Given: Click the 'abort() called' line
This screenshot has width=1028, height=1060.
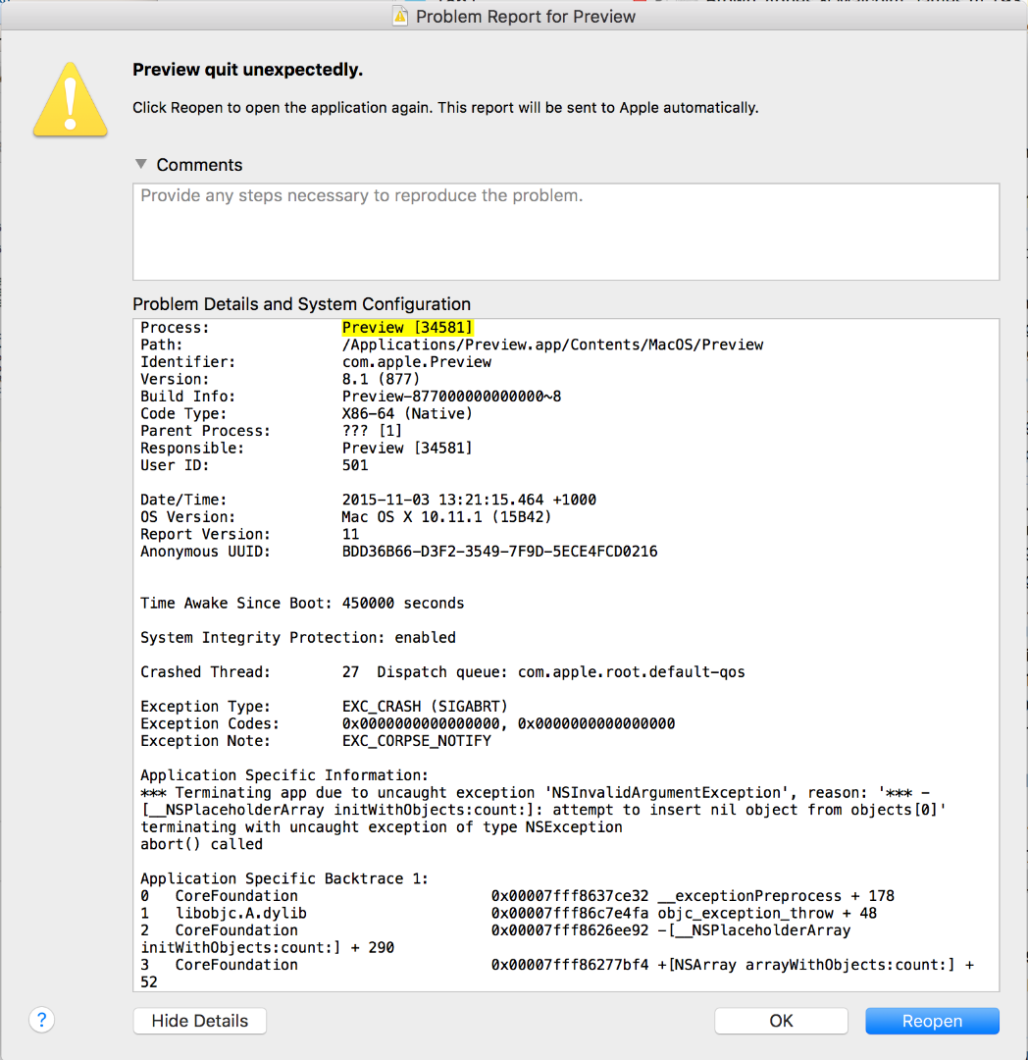Looking at the screenshot, I should point(201,845).
